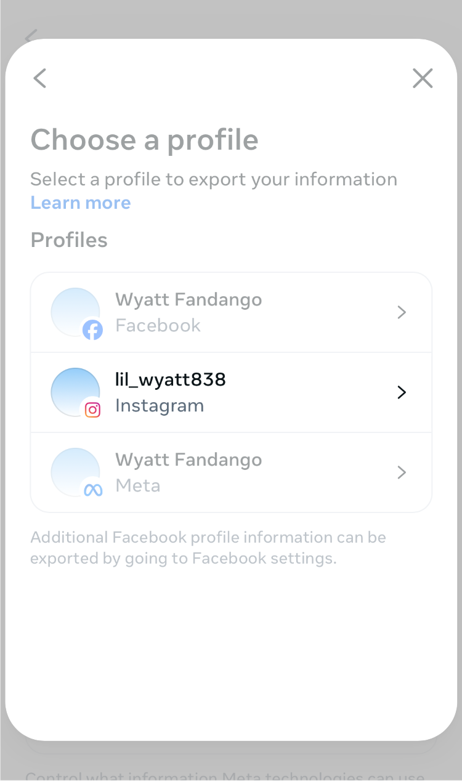The width and height of the screenshot is (462, 781).
Task: Tap the lil_wyatt838 avatar picture
Action: 74,390
